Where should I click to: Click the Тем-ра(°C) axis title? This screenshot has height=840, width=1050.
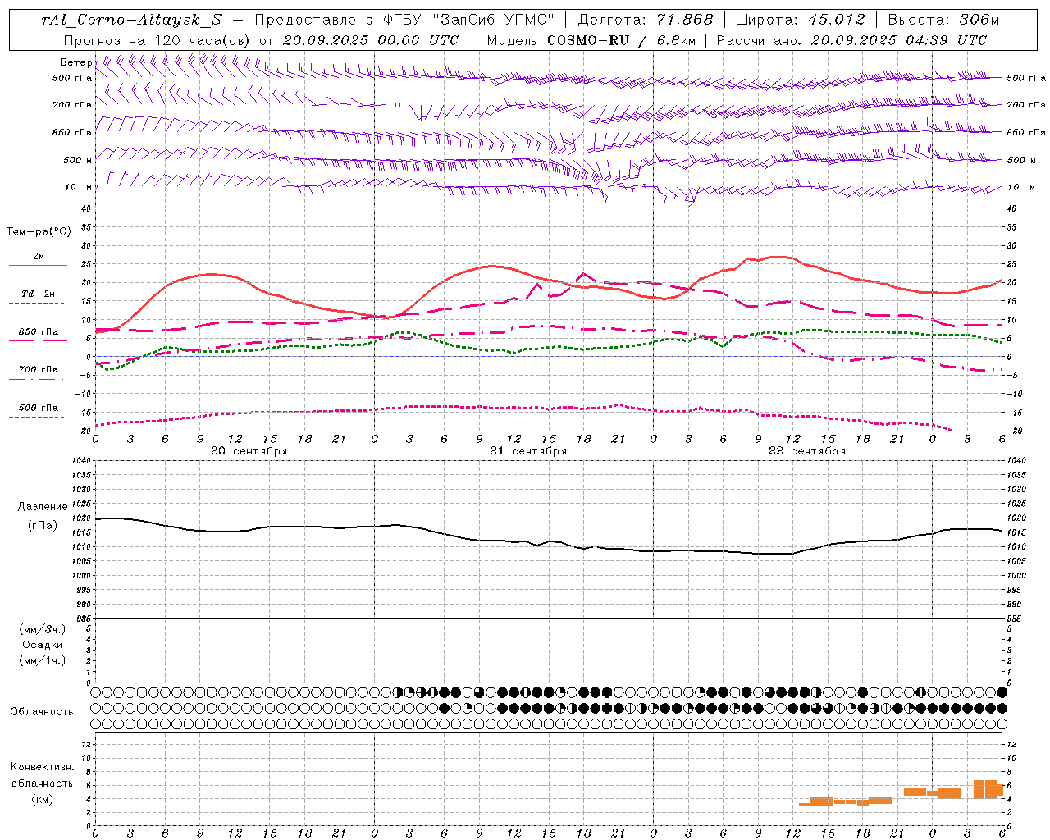pos(39,232)
